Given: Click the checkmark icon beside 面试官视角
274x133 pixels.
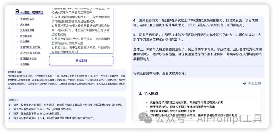Looking at the screenshot, I should point(17,36).
